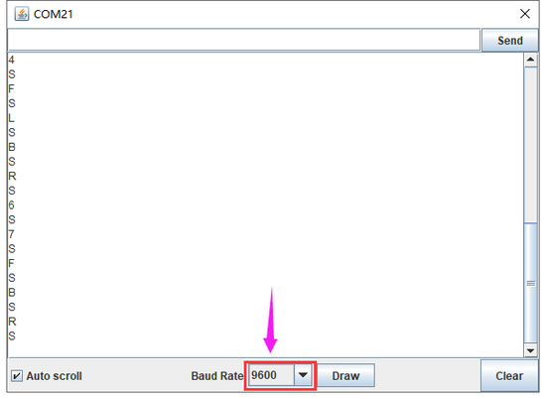Click the Draw button
Viewport: 546px width, 399px height.
point(345,375)
